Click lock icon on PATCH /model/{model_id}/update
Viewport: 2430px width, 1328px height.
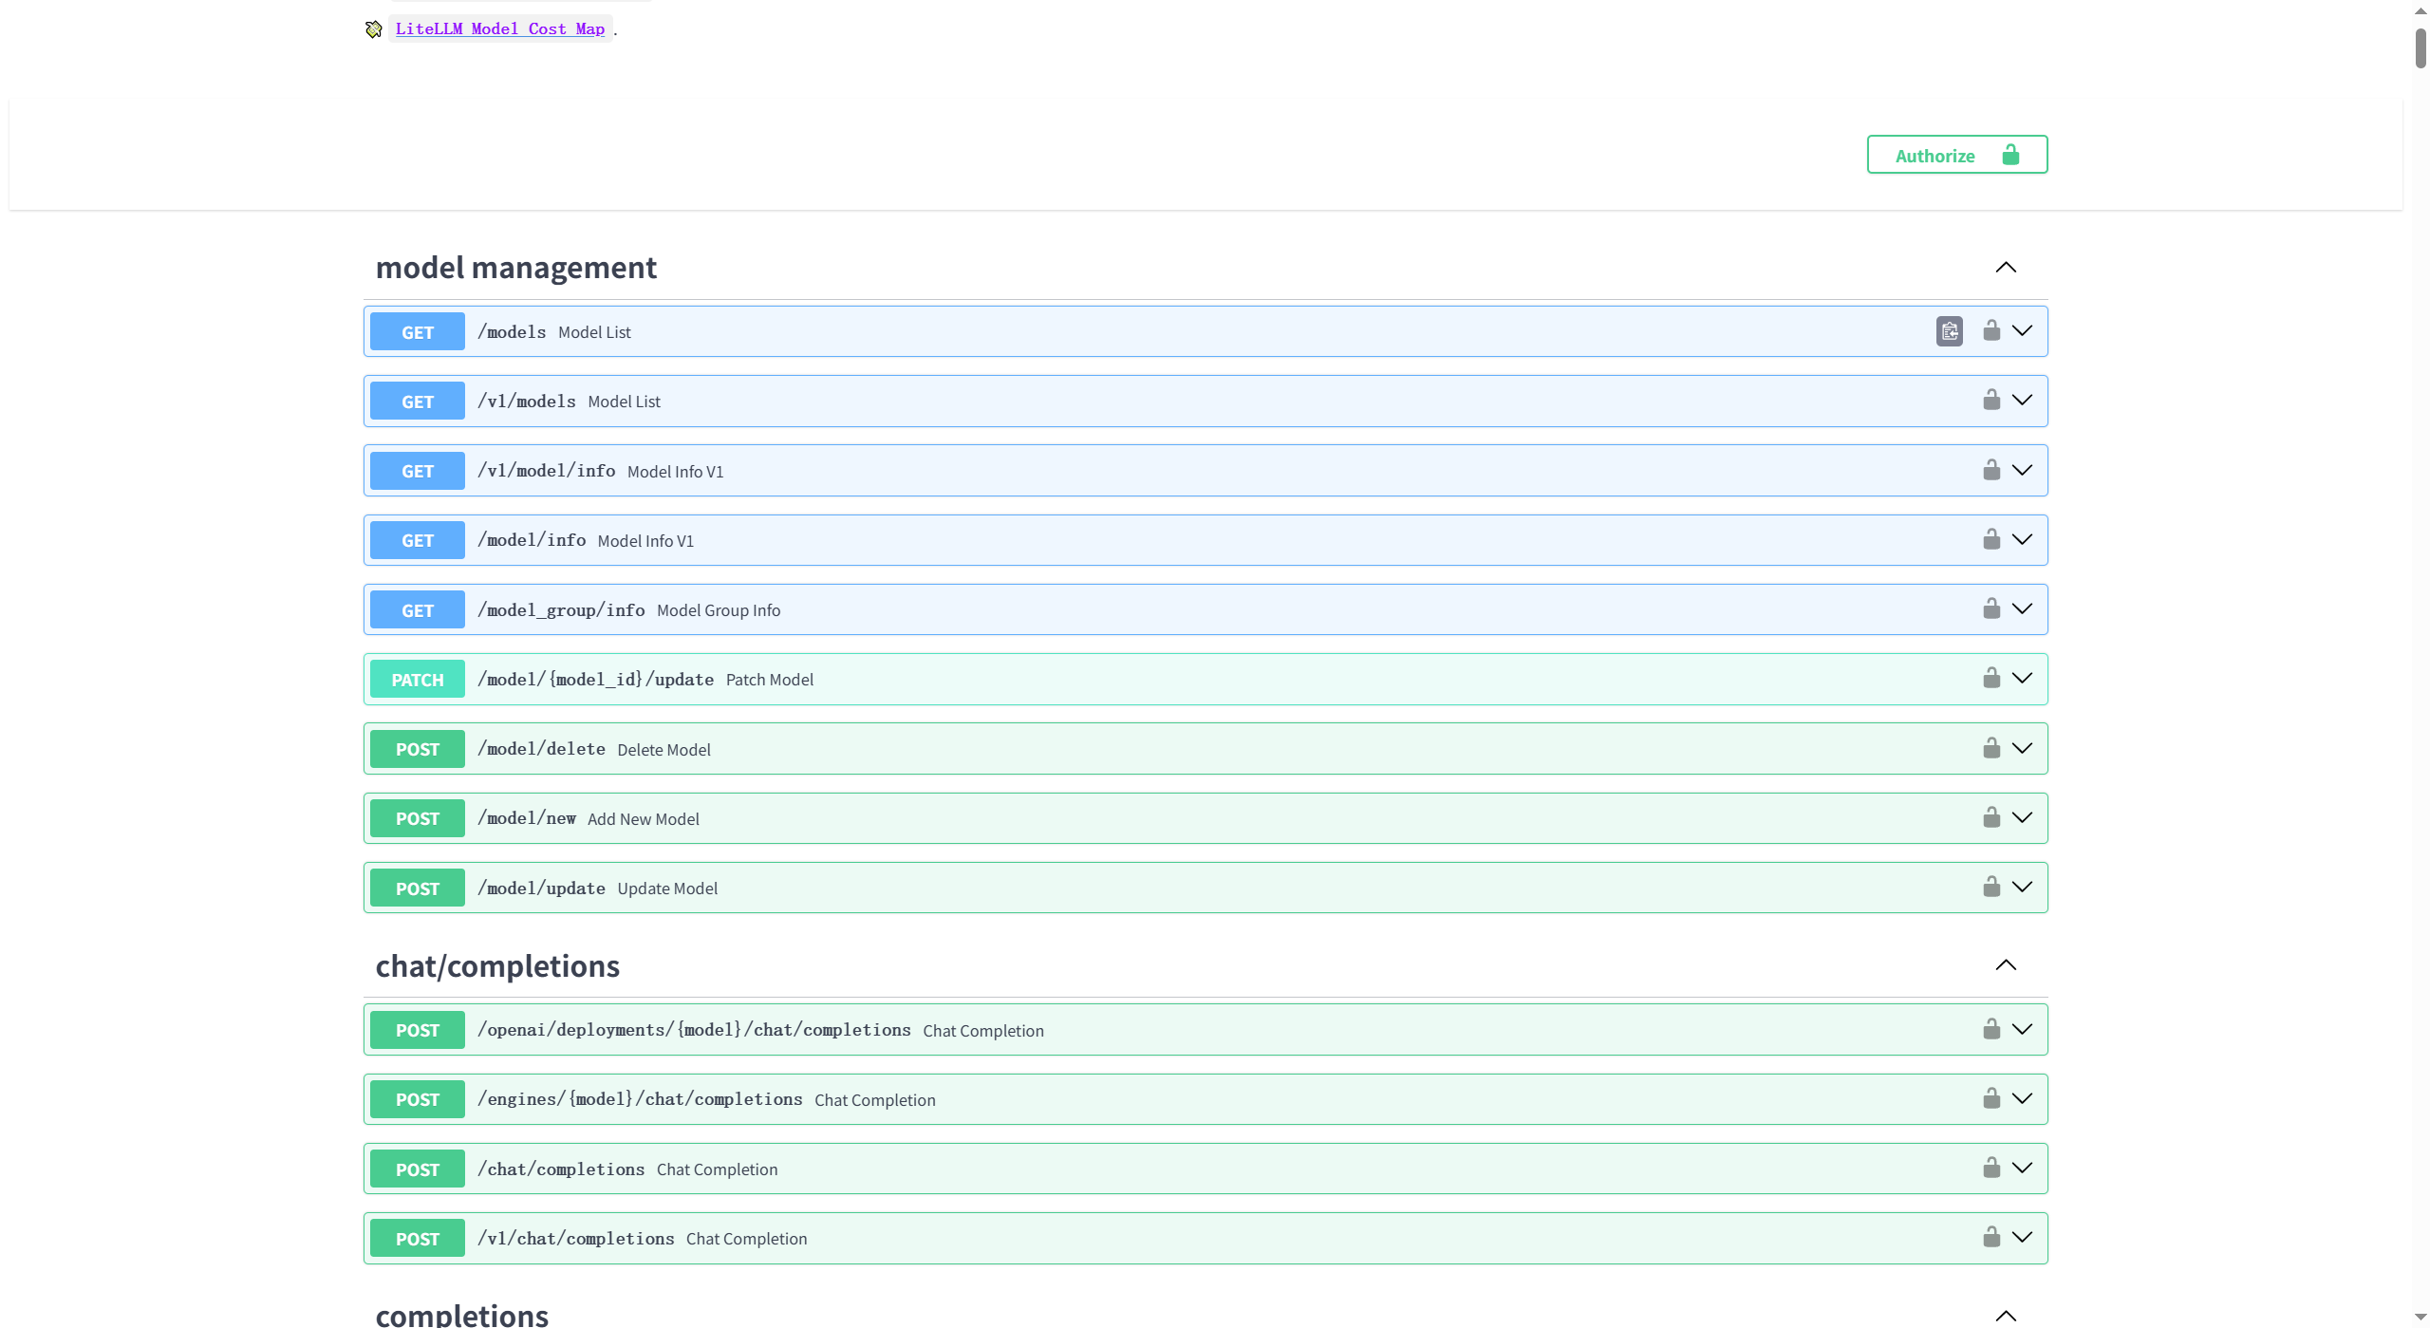[1991, 678]
